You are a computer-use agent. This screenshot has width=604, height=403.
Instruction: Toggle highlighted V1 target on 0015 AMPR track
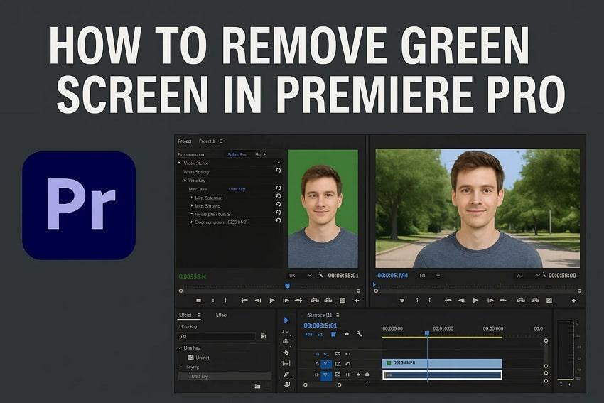[x=326, y=364]
